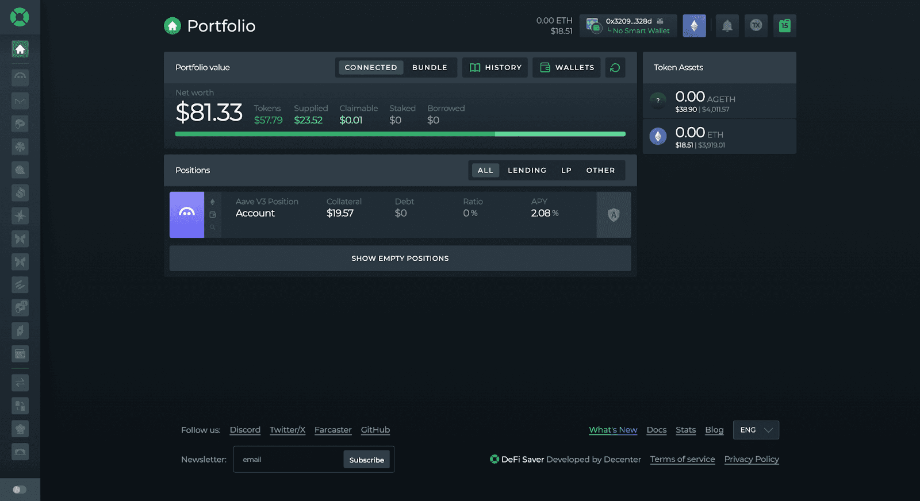Switch to the CONNECTED tab
920x501 pixels.
pos(371,67)
